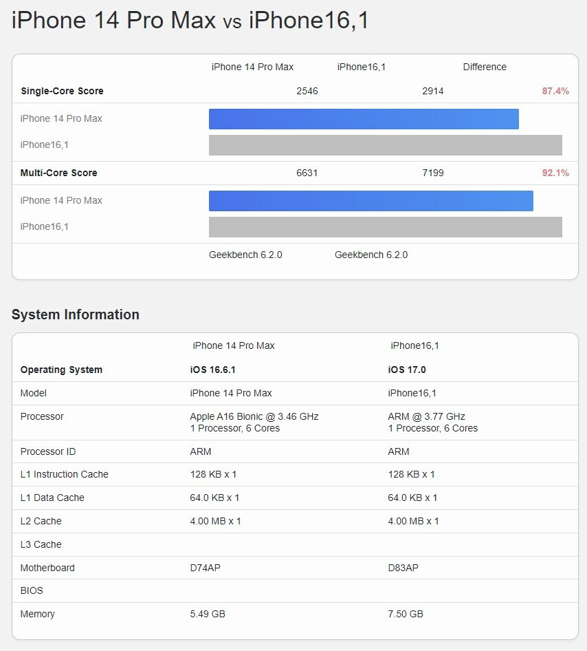Select Apple A16 Bionic @ 3.46 GHz processor text
Image resolution: width=587 pixels, height=651 pixels.
(x=254, y=416)
